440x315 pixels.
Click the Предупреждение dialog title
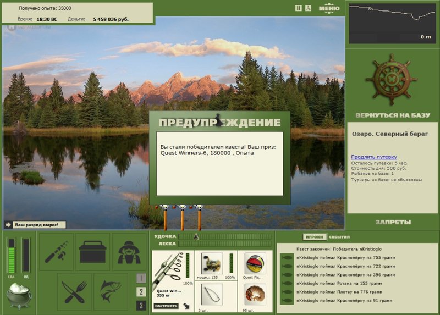pos(219,123)
